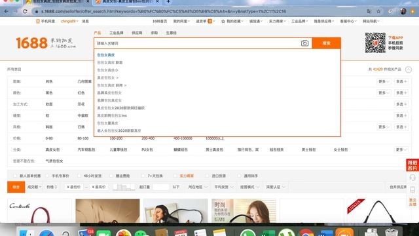Open Mail with the 138 badge in Dock
This screenshot has width=419, height=236.
click(x=86, y=233)
